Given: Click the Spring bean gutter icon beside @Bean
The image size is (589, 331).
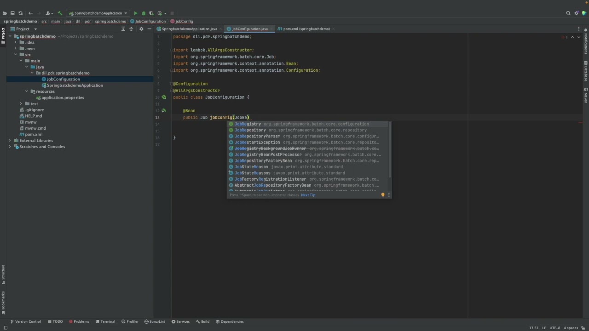Looking at the screenshot, I should [163, 110].
